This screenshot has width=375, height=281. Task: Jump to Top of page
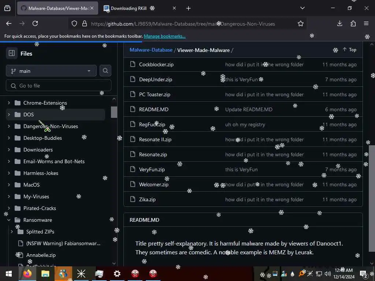[x=349, y=50]
